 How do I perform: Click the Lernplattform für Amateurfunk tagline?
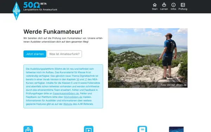[40, 10]
